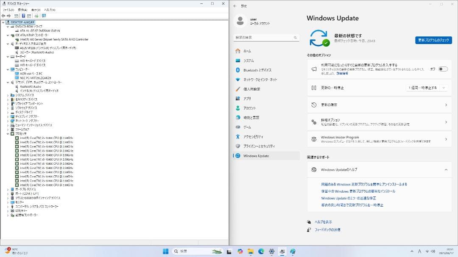The height and width of the screenshot is (257, 458).
Task: Click the アカウント icon in Settings sidebar
Action: [237, 108]
